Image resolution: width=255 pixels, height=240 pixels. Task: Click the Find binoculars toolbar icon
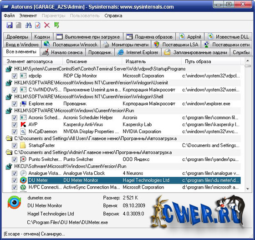(28, 25)
